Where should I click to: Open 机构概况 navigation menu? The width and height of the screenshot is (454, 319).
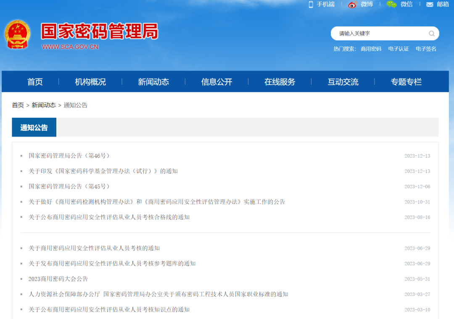[x=90, y=82]
